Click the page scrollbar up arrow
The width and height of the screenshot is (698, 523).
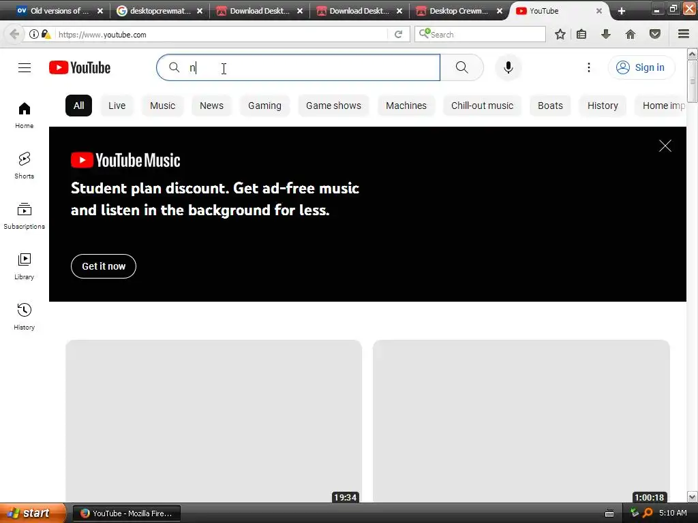click(693, 54)
